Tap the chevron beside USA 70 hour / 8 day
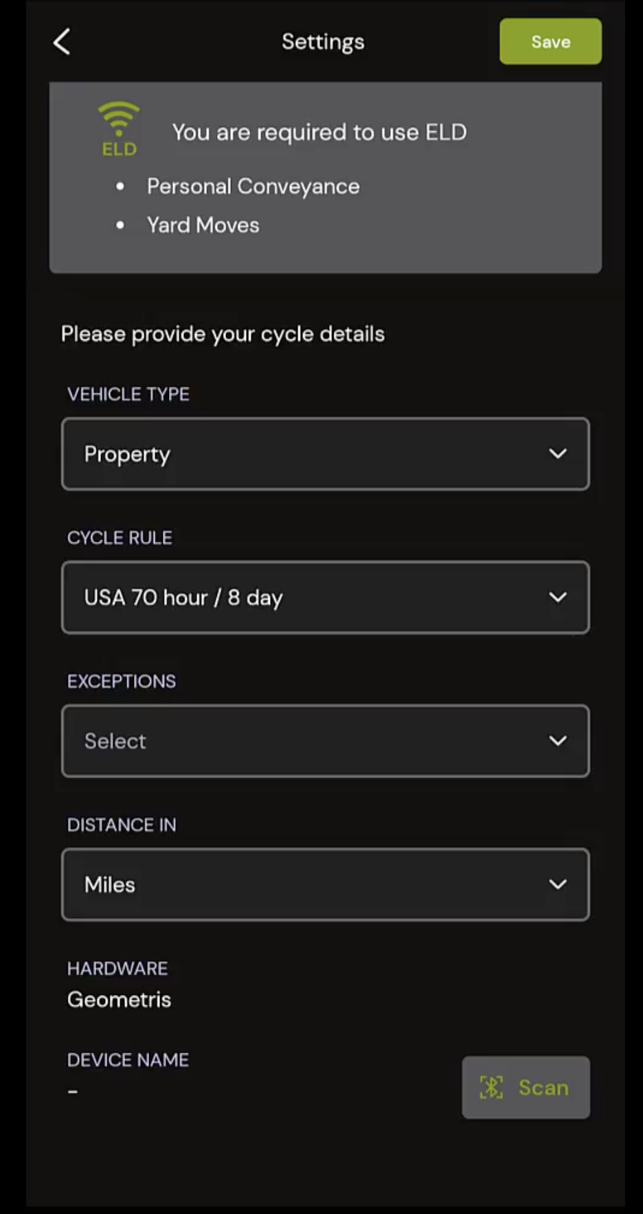 [559, 597]
